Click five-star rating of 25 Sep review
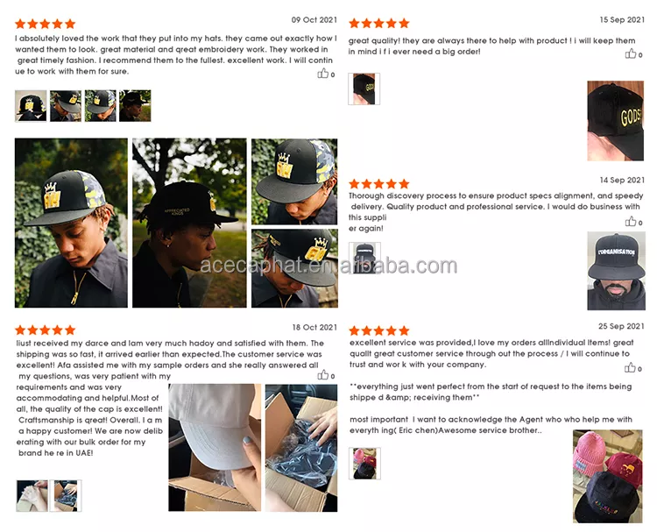657x532 pixels. point(378,330)
